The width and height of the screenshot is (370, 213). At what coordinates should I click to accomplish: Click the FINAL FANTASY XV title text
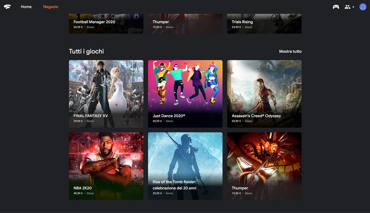click(x=91, y=116)
